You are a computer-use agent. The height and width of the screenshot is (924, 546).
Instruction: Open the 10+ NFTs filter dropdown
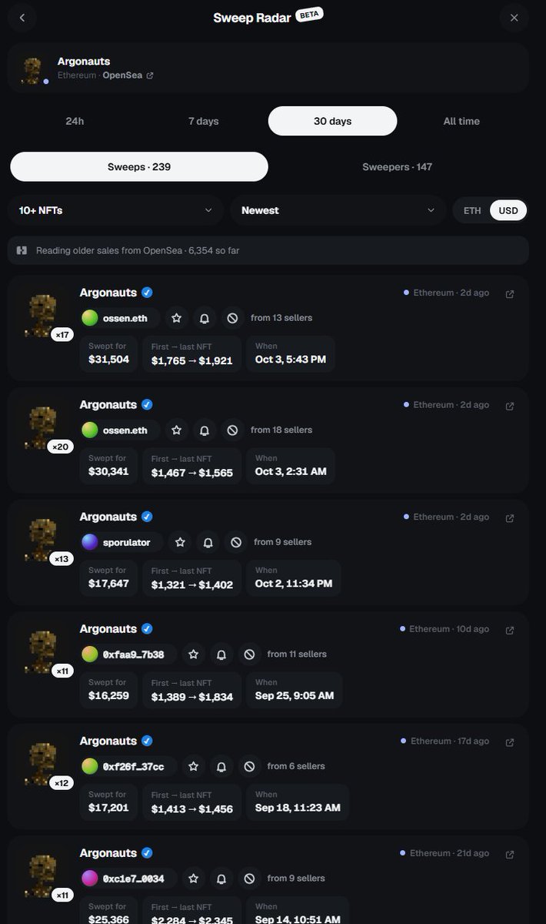pyautogui.click(x=115, y=210)
